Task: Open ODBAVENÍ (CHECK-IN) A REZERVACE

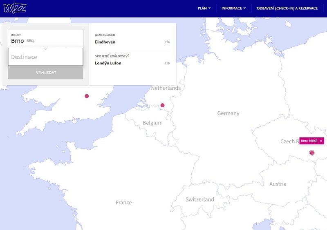Action: tap(287, 8)
